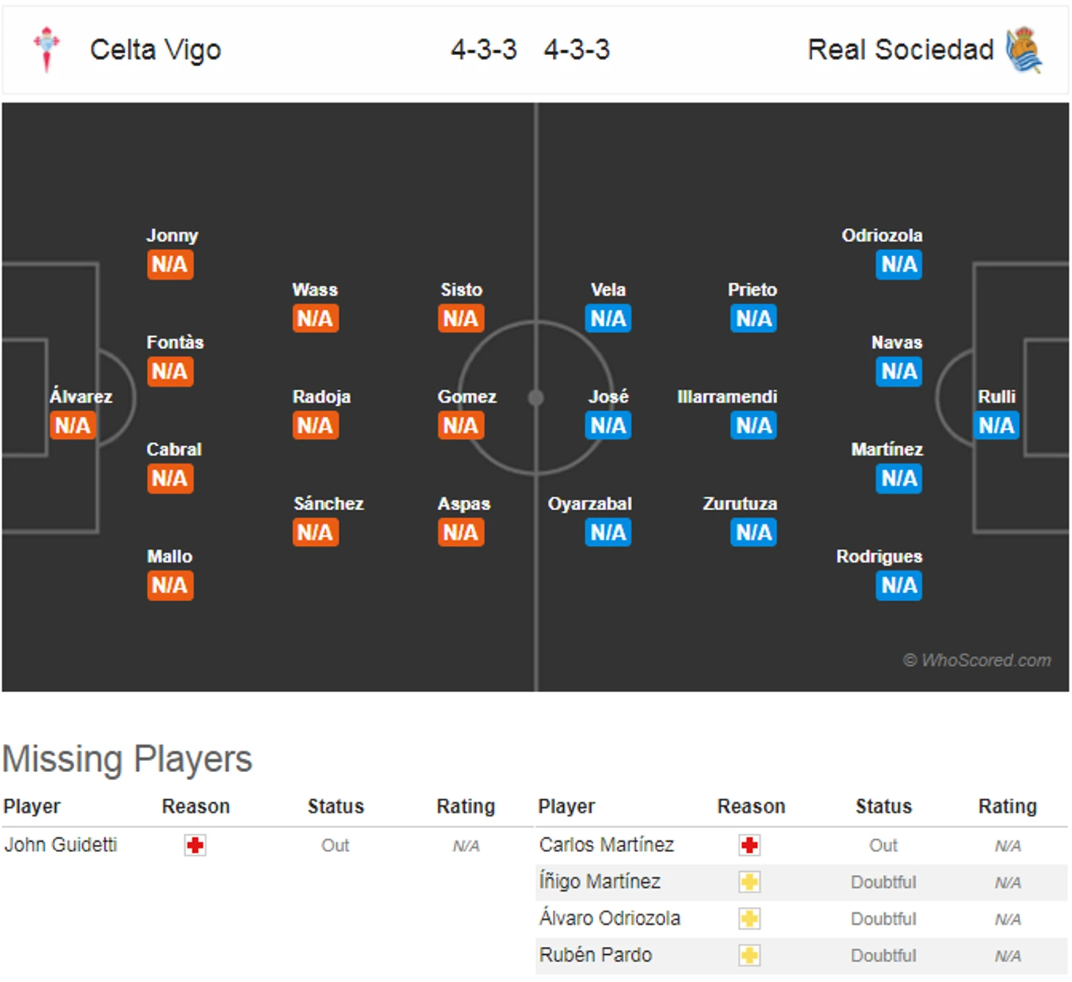Click Aspas's orange N/A rating badge
This screenshot has width=1072, height=982.
tap(461, 532)
